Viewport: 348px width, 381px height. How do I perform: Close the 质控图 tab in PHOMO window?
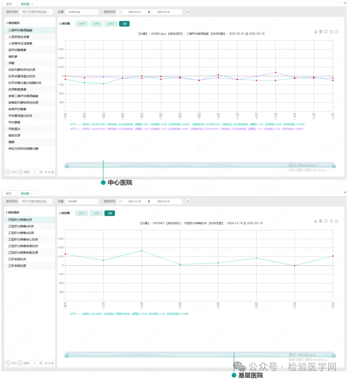point(32,194)
